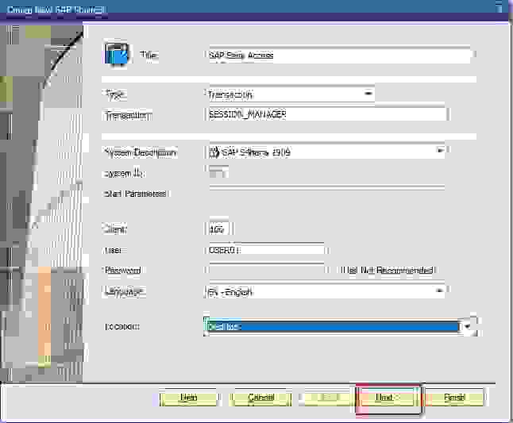
Task: Click the disabled Back button
Action: coord(324,398)
